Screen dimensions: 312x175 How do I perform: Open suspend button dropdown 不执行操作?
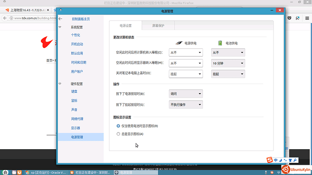tap(186, 104)
